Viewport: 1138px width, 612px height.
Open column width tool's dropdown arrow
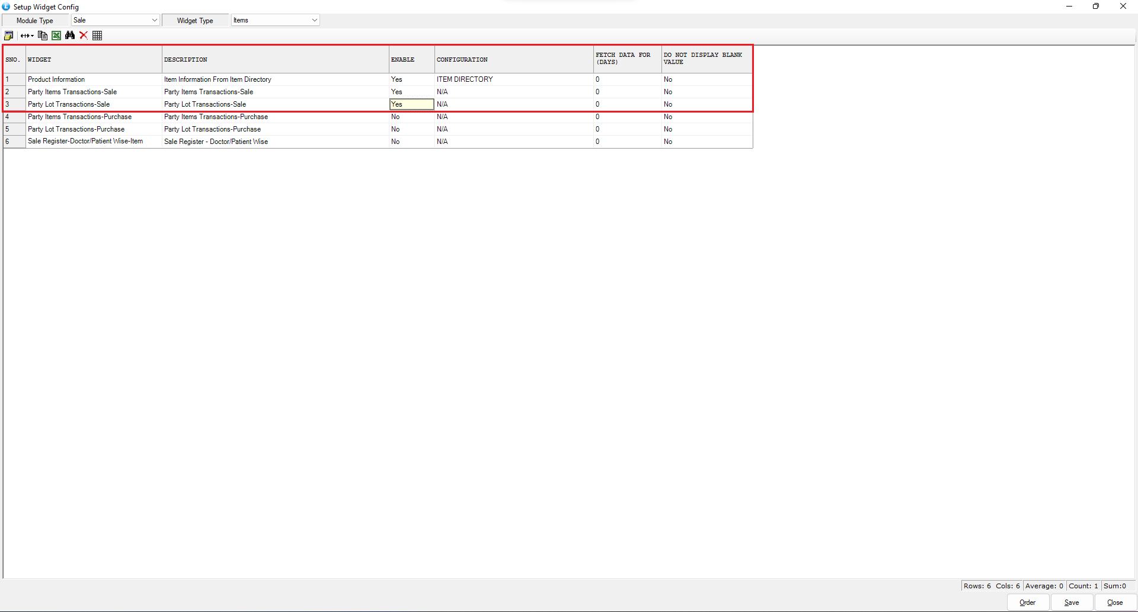[x=32, y=36]
